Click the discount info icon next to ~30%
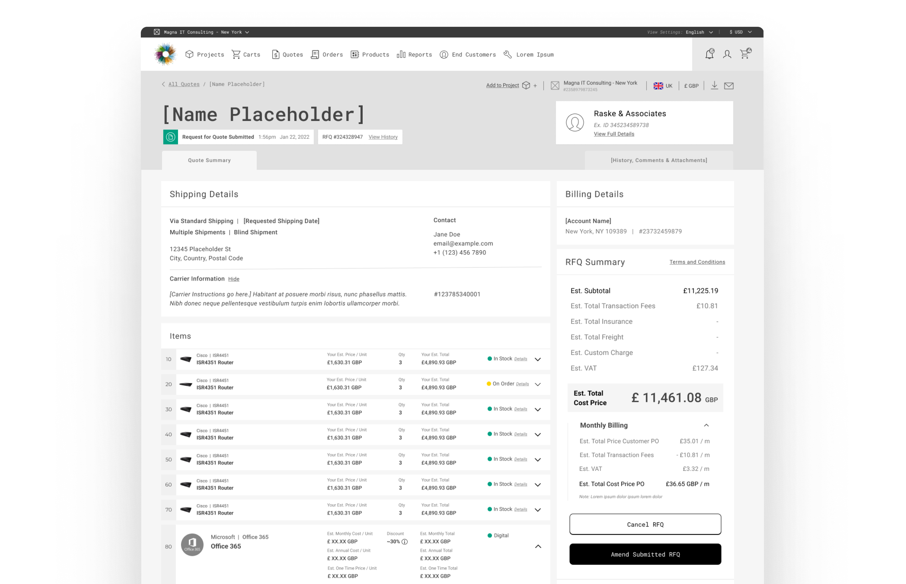Viewport: 906px width, 584px height. 404,542
